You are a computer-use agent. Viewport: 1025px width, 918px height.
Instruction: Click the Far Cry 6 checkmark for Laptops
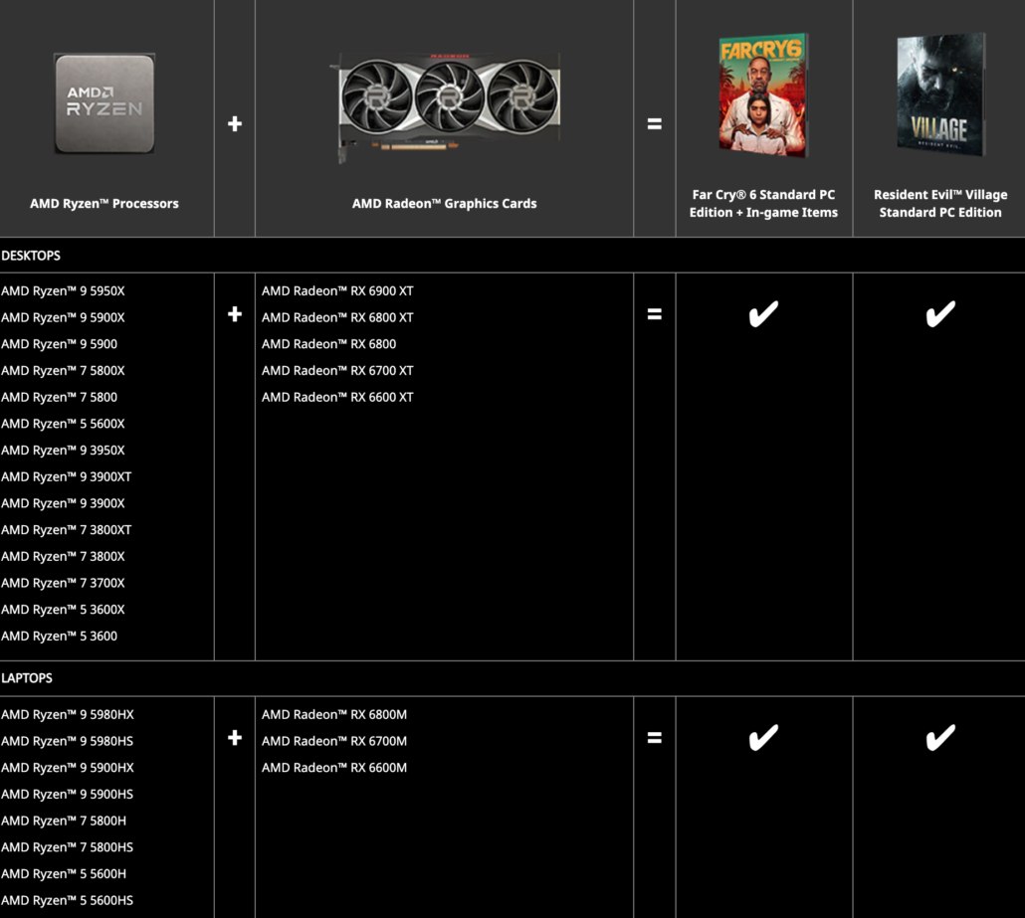click(x=763, y=737)
